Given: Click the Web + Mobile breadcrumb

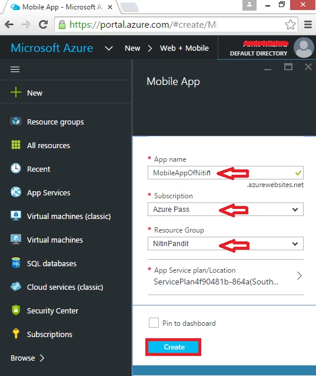Looking at the screenshot, I should pyautogui.click(x=184, y=48).
